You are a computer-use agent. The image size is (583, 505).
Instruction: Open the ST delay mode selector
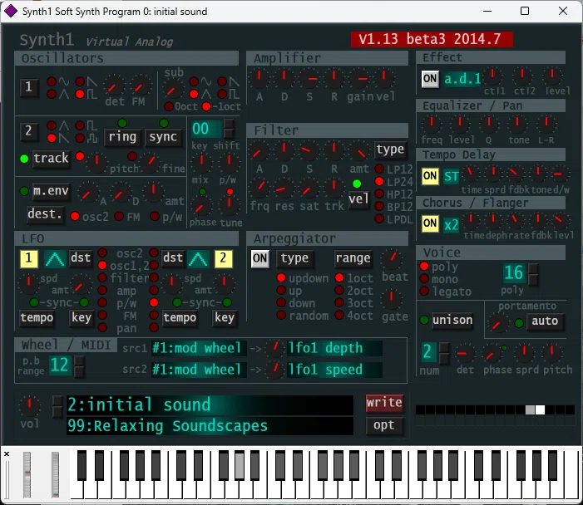click(452, 176)
